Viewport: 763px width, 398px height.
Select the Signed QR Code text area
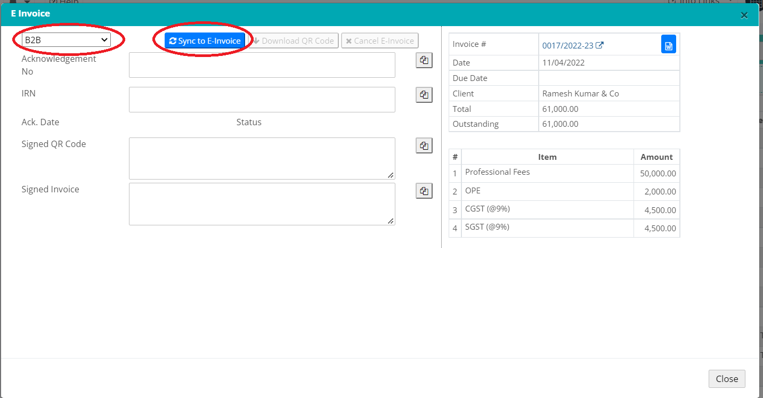click(262, 158)
